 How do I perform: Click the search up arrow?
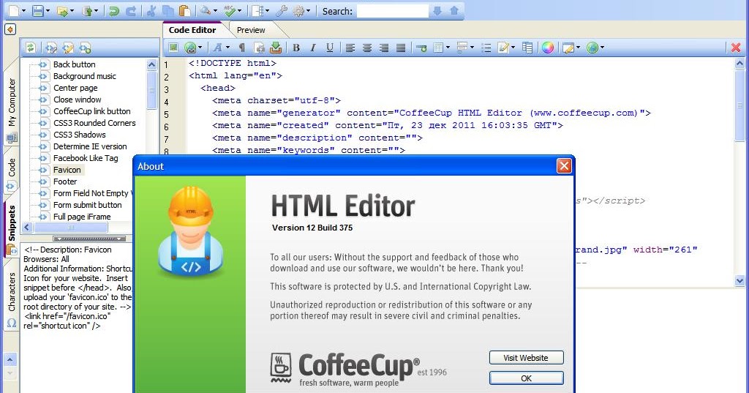pyautogui.click(x=454, y=10)
